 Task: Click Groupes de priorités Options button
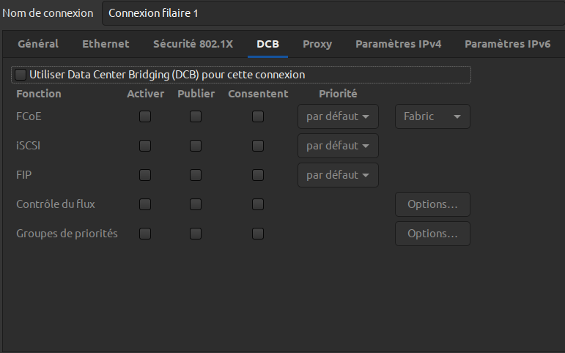(432, 234)
